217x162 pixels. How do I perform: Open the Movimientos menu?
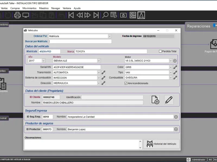(x=29, y=8)
